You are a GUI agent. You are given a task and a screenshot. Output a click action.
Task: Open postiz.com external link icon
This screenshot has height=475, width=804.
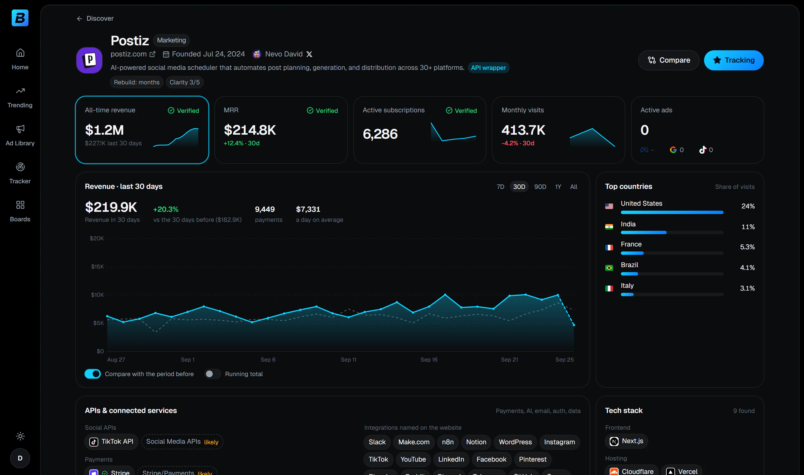(152, 54)
